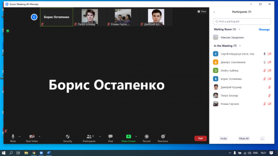Open the Reactions menu
The image size is (278, 156).
[163, 138]
